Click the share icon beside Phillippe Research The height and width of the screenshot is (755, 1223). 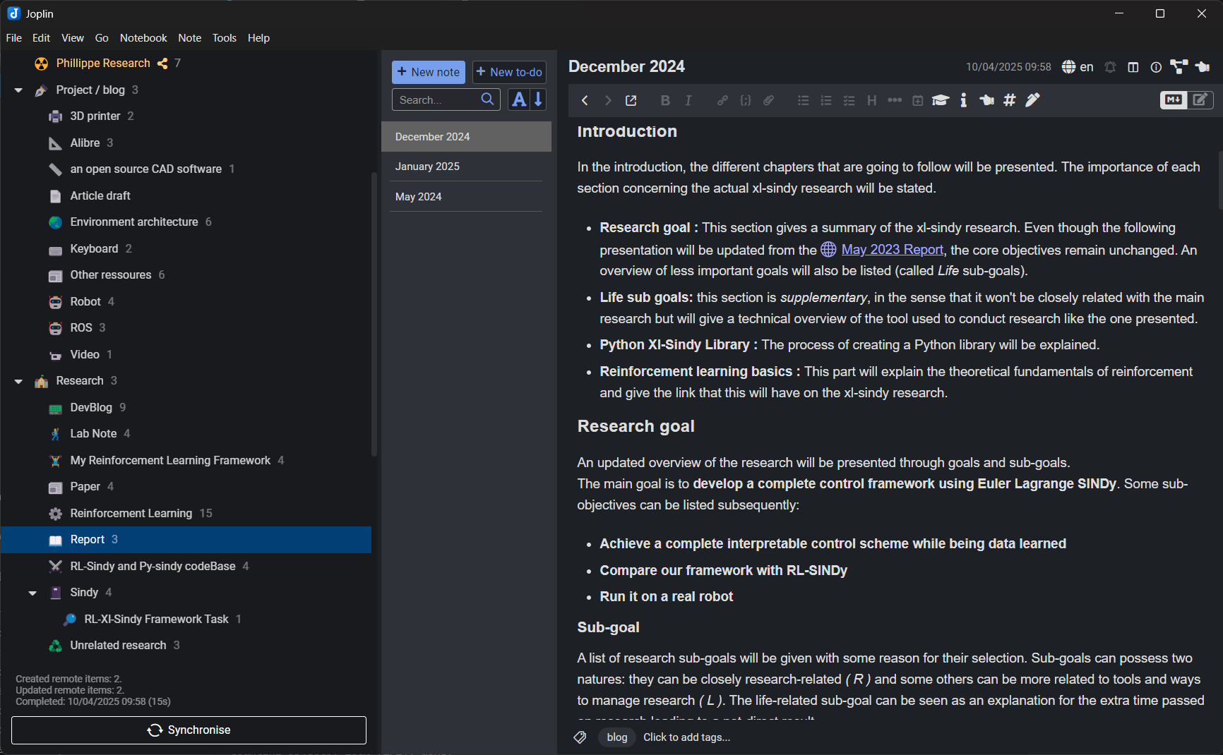[x=162, y=64]
